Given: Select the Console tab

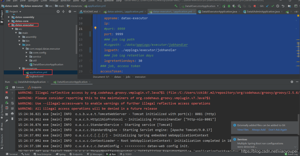Looking at the screenshot, I should (18, 87).
